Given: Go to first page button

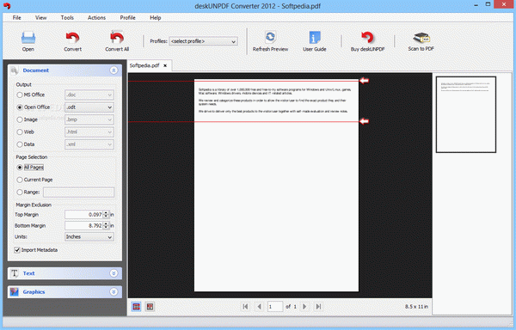Looking at the screenshot, I should (245, 307).
